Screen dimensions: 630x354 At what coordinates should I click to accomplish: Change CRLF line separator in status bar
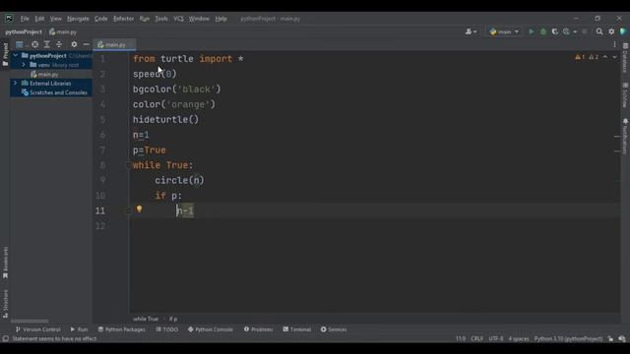[476, 338]
